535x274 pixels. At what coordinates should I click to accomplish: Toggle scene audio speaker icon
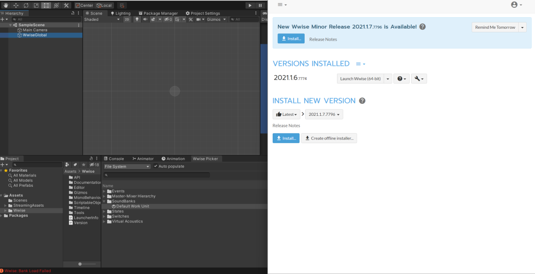(x=145, y=19)
